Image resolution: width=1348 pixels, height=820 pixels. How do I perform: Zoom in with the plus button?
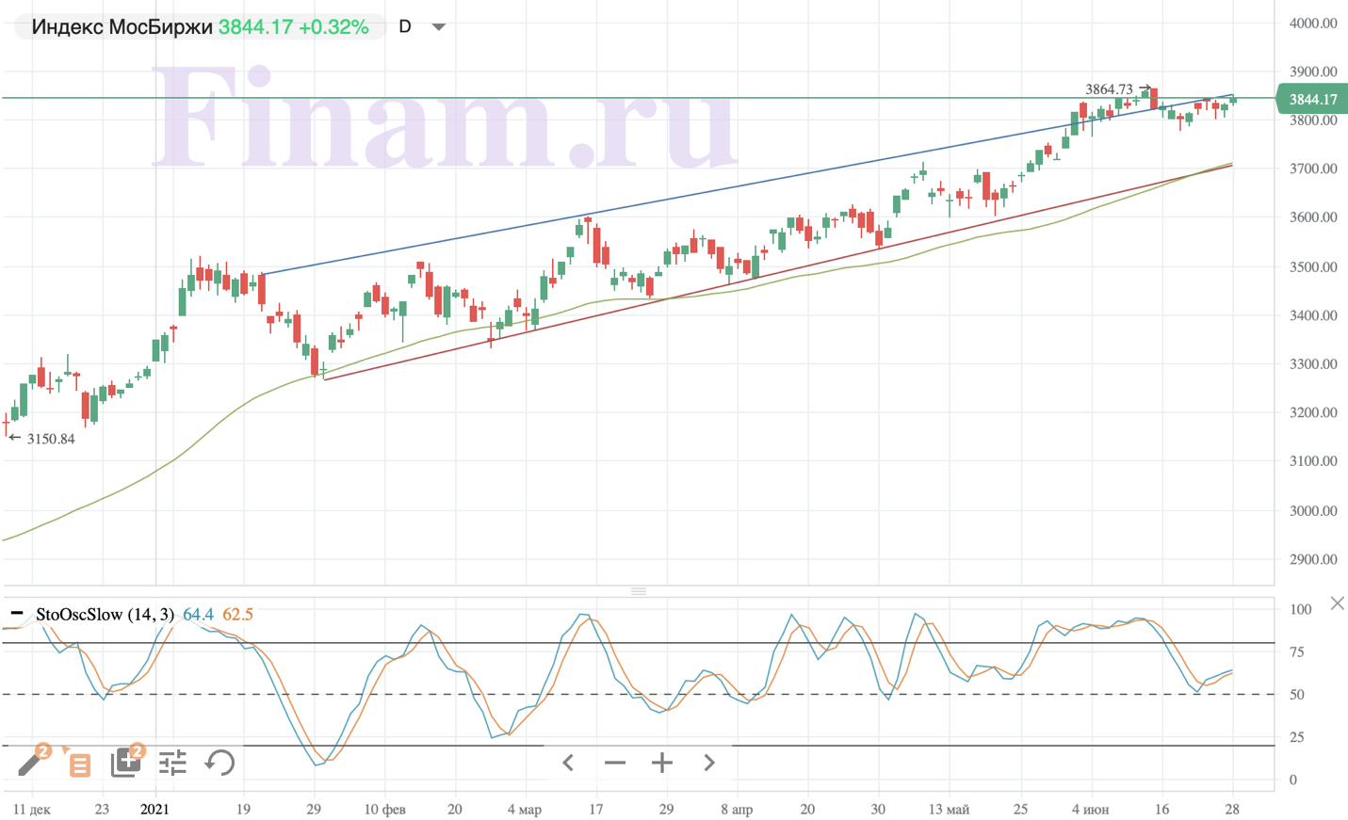pos(662,763)
